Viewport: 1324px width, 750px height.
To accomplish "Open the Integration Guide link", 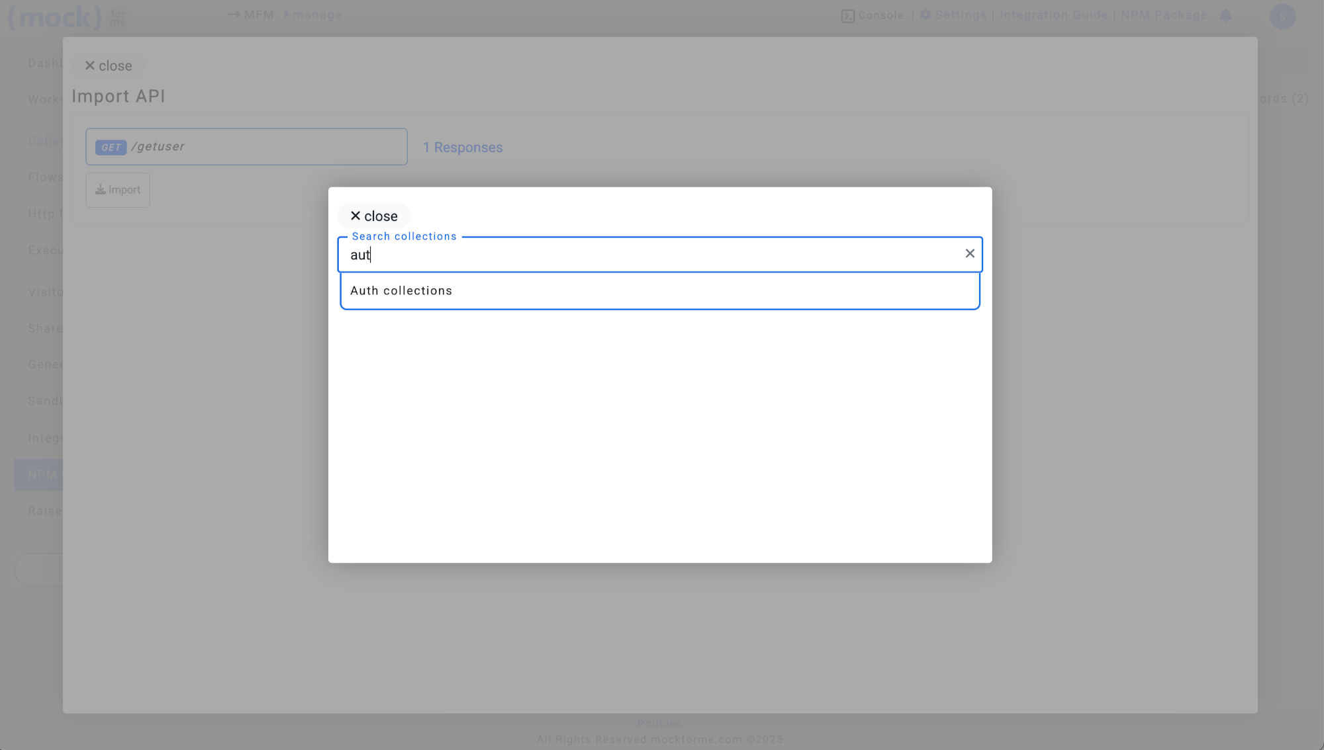I will point(1054,15).
